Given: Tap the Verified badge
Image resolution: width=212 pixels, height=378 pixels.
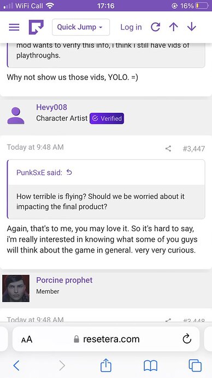Looking at the screenshot, I should pos(107,118).
